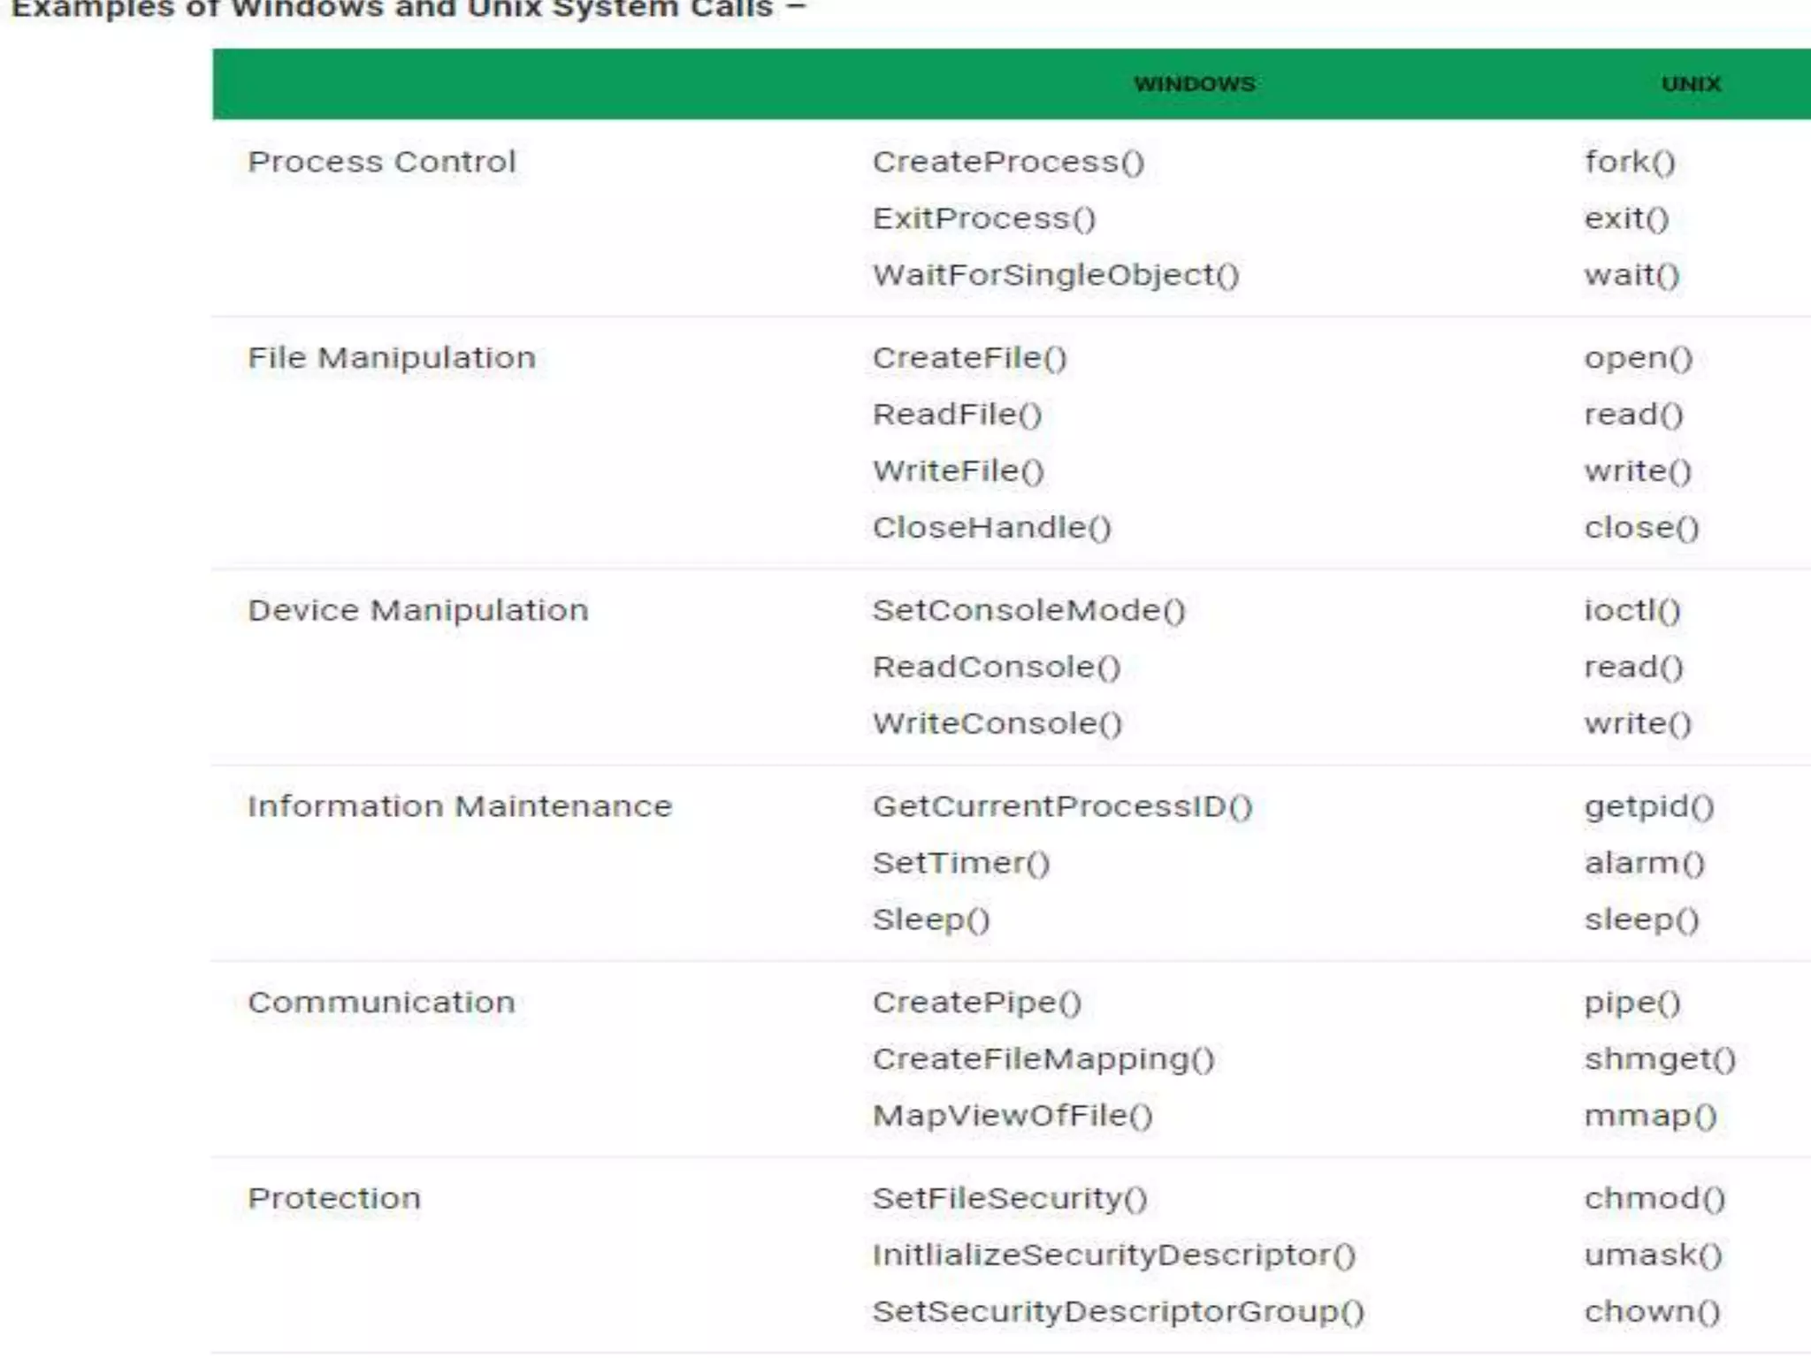Screen dimensions: 1811x1358
Task: Click the open() Unix call
Action: coord(1638,358)
